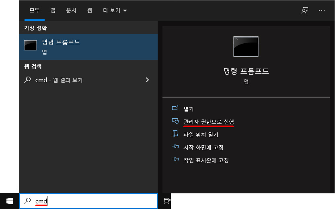Viewport: 335px width, 209px height.
Task: Click the large Command Prompt preview icon
Action: [x=246, y=47]
